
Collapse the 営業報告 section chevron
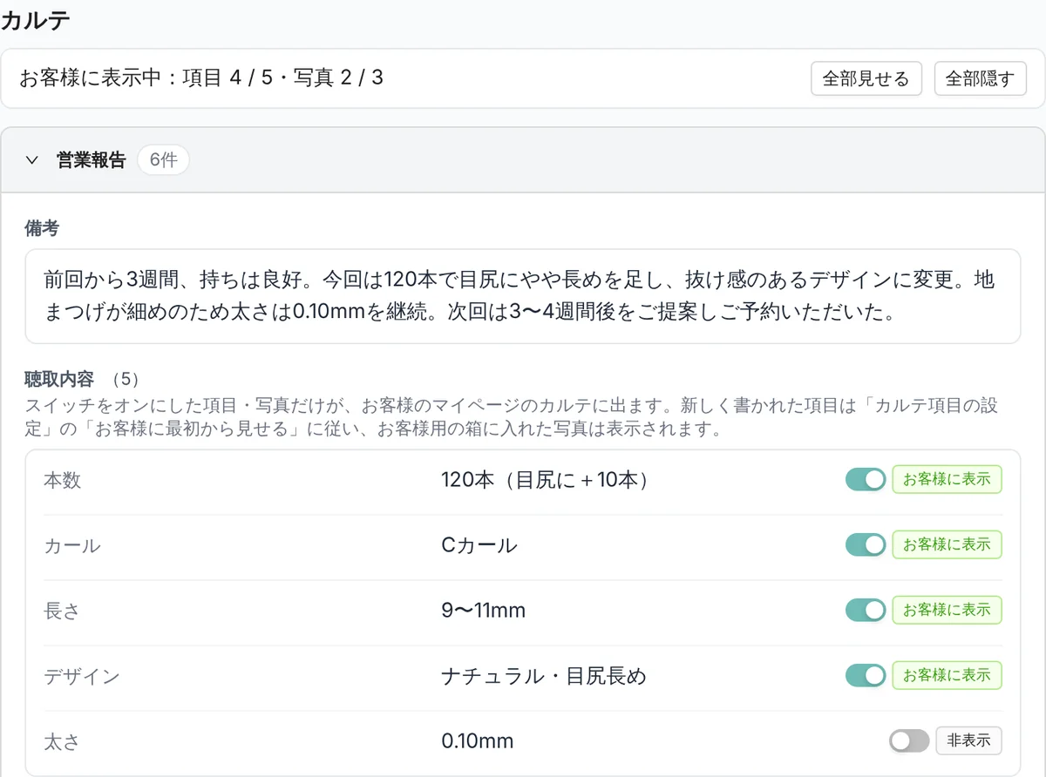point(32,160)
